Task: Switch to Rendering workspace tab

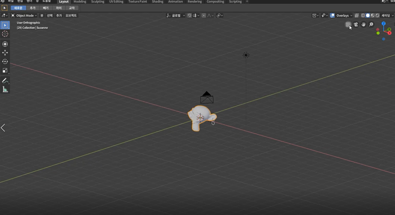Action: tap(195, 2)
